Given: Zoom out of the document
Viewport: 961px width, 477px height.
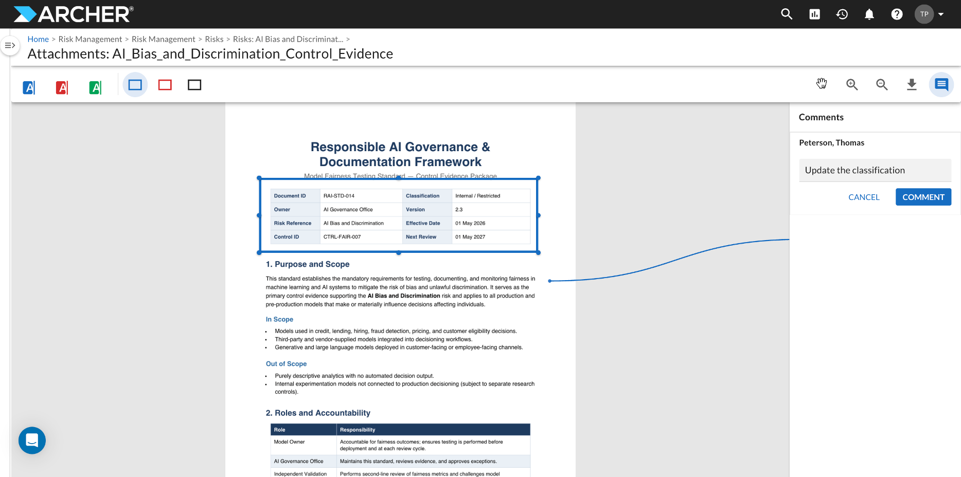Looking at the screenshot, I should click(882, 85).
